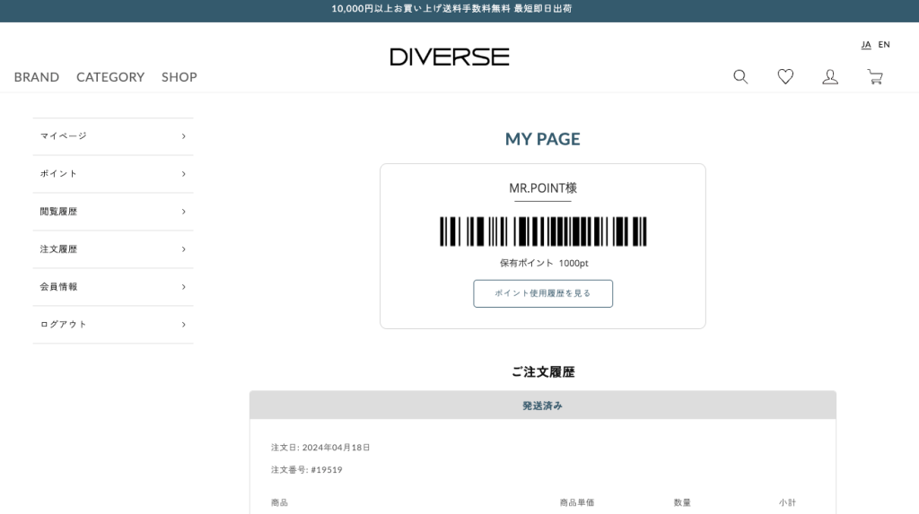This screenshot has width=919, height=514.
Task: Open the shopping cart icon
Action: [875, 77]
